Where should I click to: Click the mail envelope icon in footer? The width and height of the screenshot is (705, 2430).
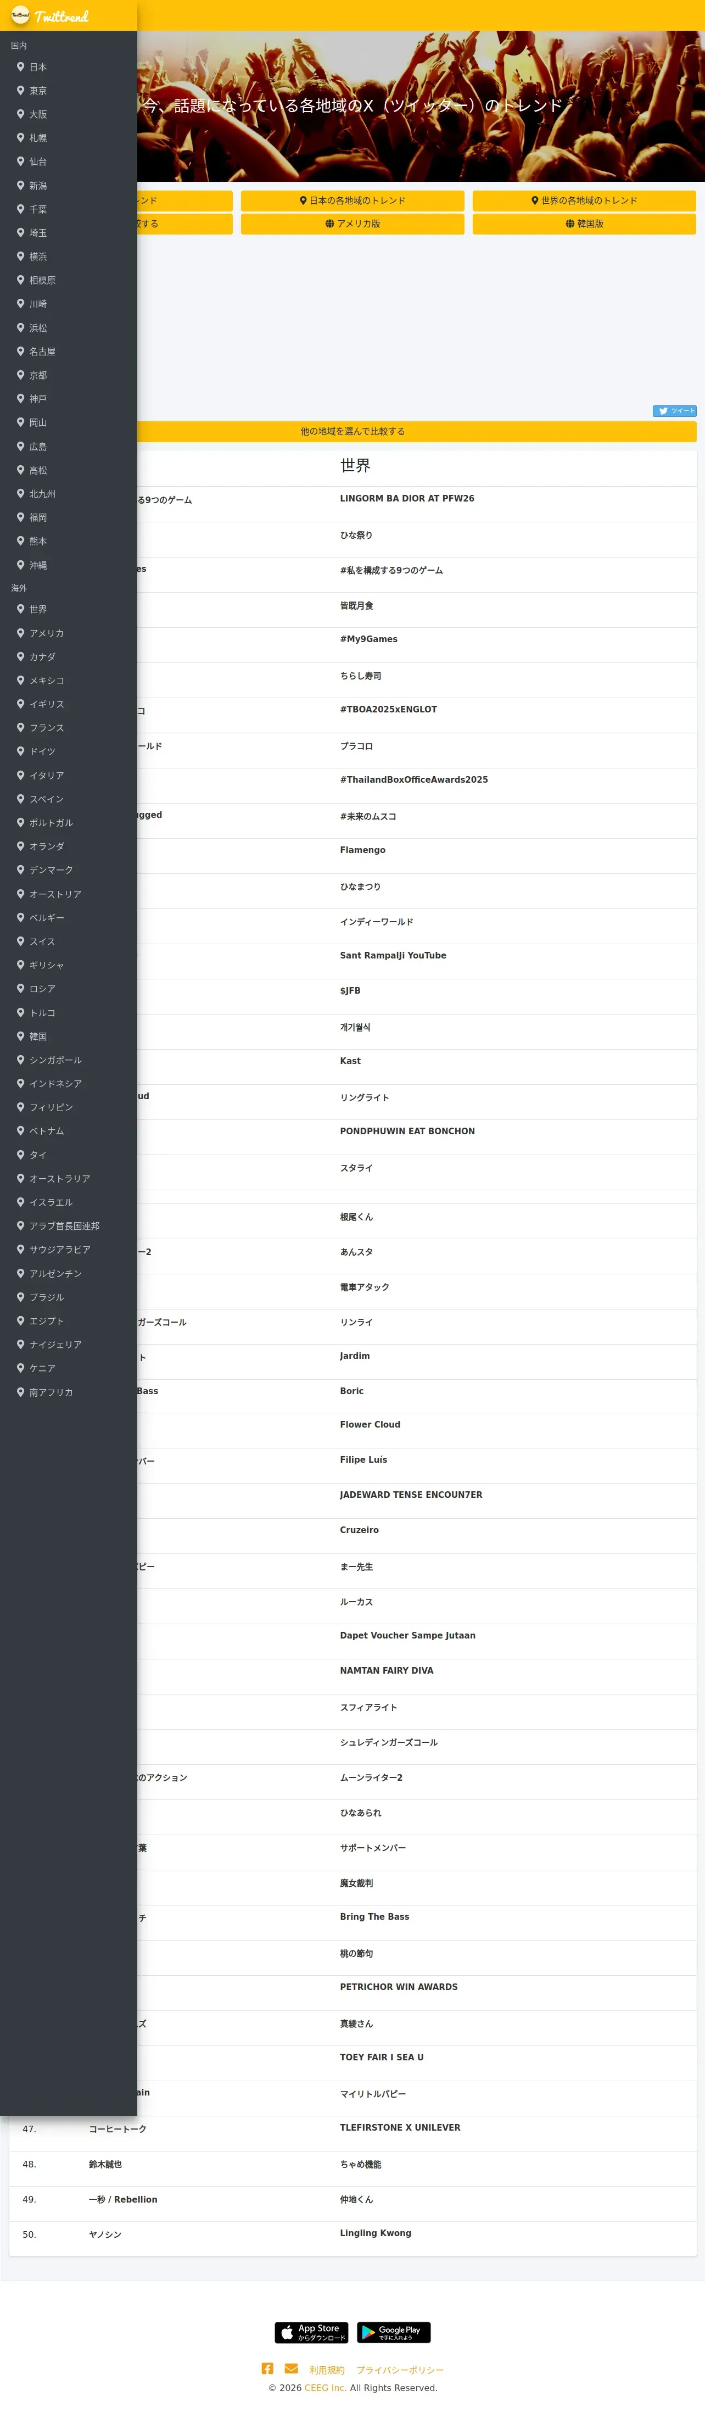pos(291,2368)
